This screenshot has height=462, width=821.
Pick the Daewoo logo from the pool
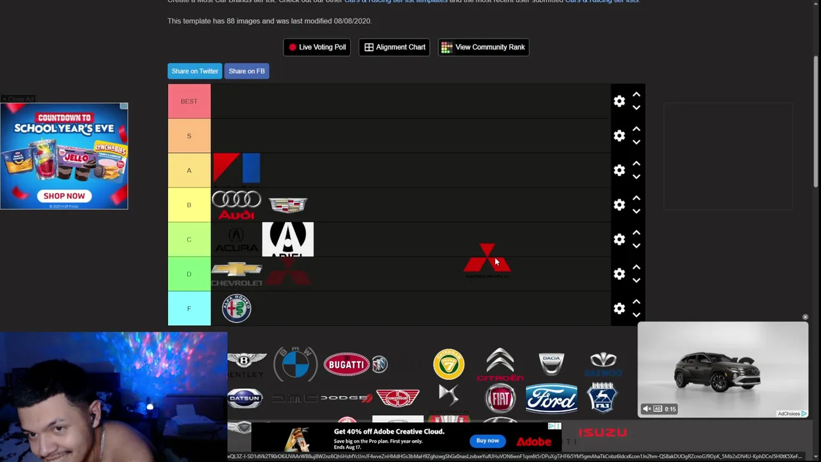pos(603,364)
